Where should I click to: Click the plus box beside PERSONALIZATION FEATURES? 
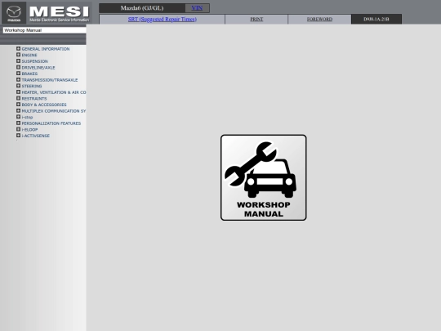click(18, 123)
